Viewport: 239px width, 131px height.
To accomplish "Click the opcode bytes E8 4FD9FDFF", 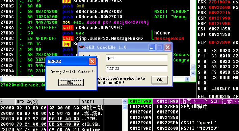I will pos(42,38).
